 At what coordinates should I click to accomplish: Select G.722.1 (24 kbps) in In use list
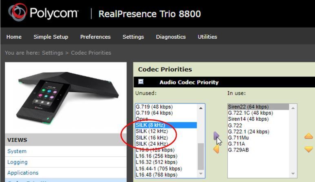(x=258, y=131)
